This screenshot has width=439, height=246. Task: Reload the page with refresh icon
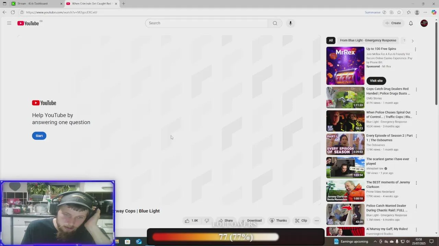point(13,12)
